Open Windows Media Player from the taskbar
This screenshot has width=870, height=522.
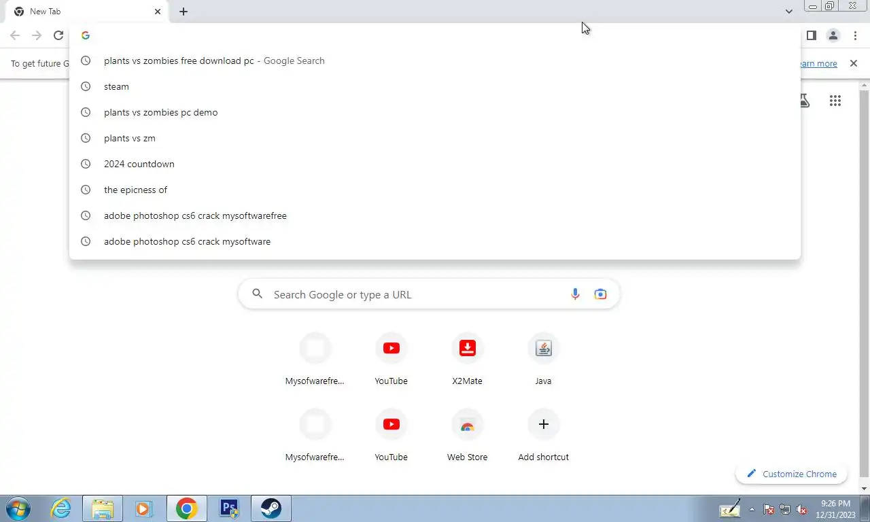coord(143,508)
